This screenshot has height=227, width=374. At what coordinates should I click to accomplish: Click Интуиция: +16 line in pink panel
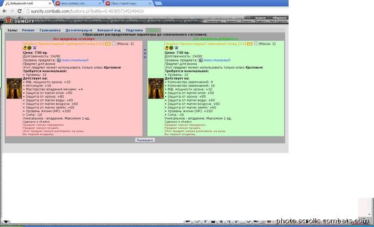point(38,85)
